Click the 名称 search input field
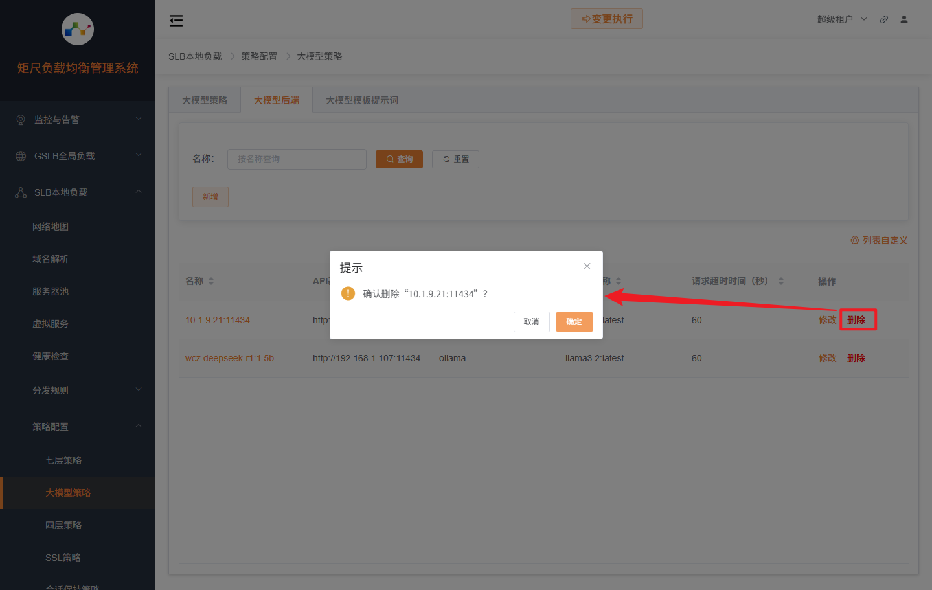 coord(297,159)
